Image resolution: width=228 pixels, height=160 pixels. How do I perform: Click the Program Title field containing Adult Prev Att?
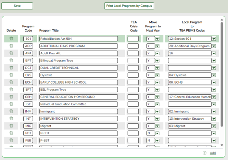78,53
